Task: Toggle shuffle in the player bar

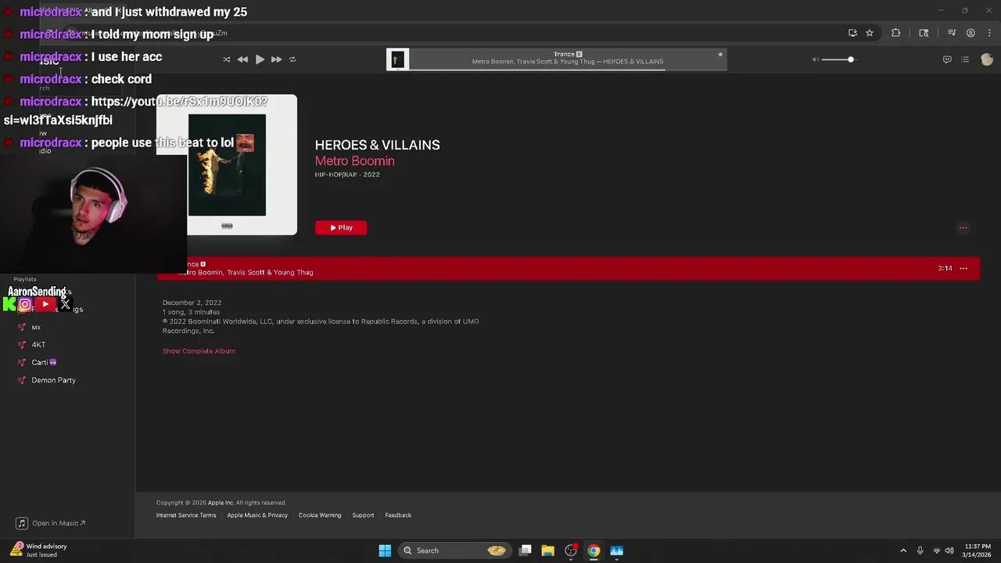Action: 227,59
